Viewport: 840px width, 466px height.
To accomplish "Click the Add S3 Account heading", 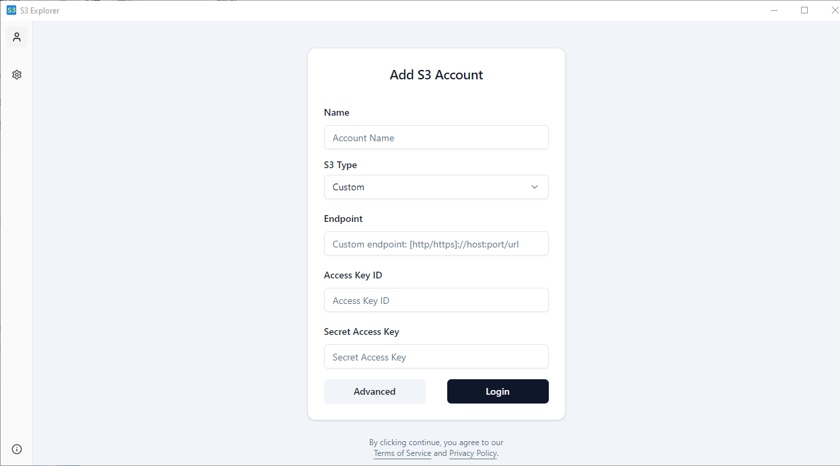I will tap(436, 75).
